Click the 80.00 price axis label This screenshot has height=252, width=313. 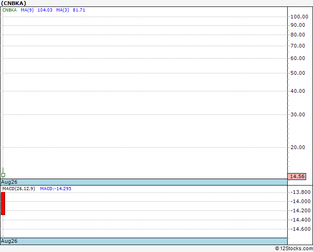point(298,35)
